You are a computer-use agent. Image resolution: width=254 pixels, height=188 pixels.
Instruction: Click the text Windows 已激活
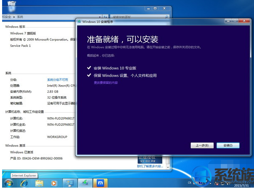pos(21,152)
